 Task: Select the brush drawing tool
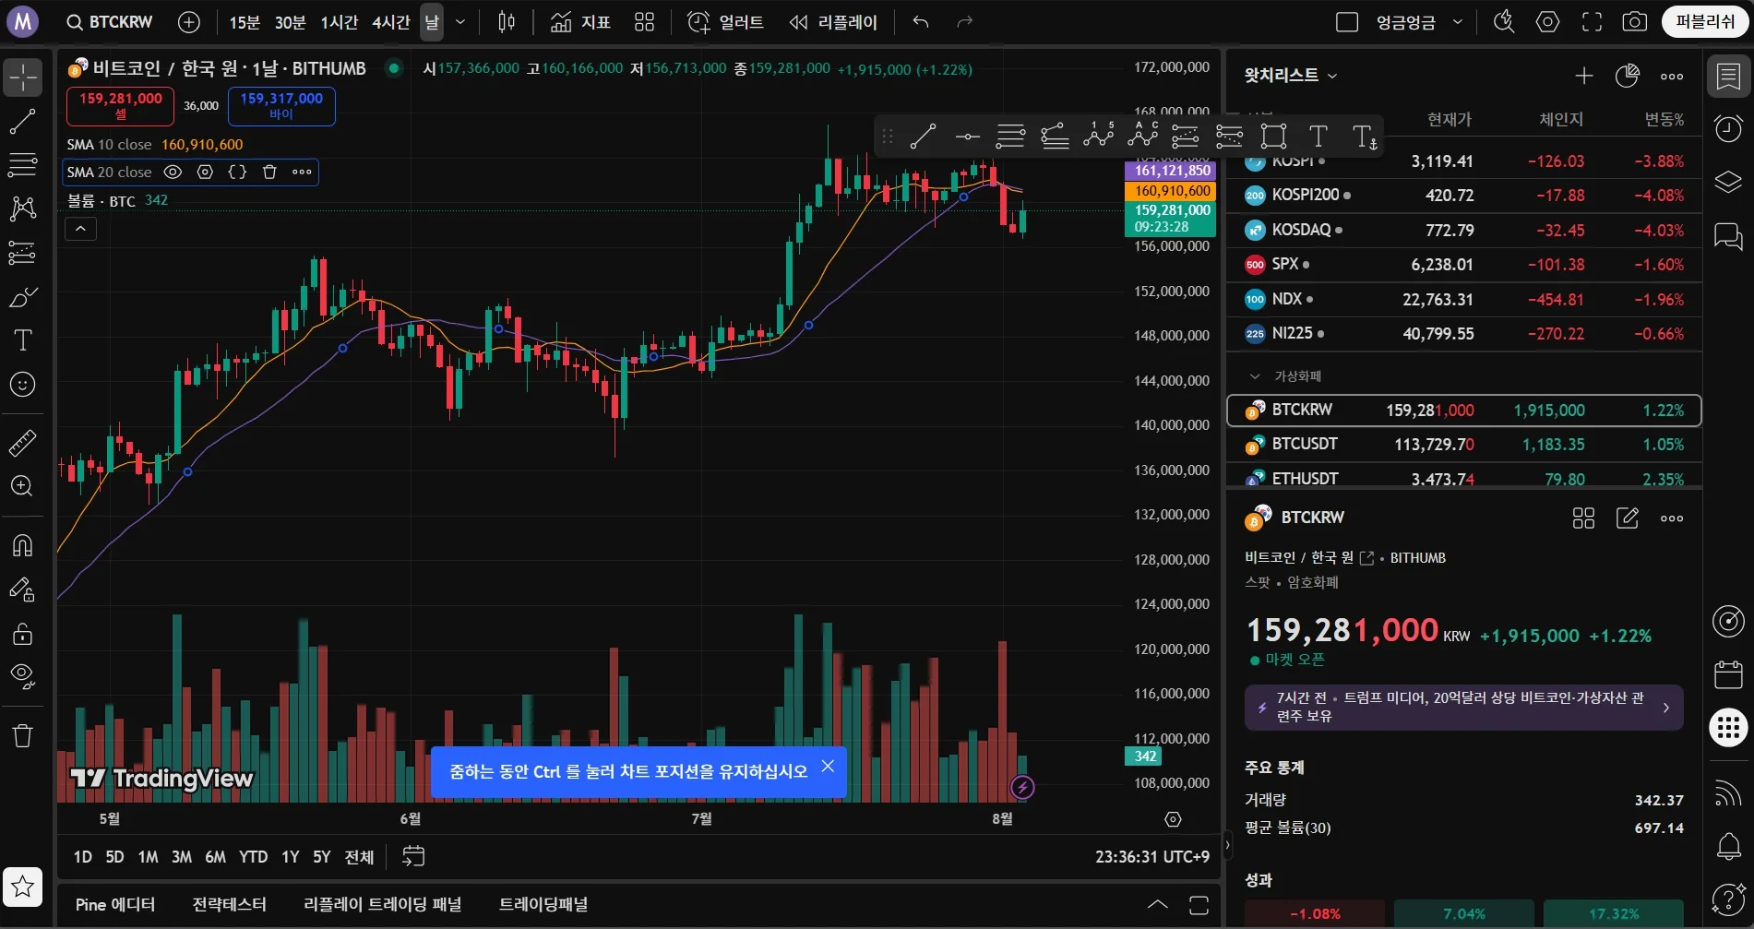pos(23,297)
